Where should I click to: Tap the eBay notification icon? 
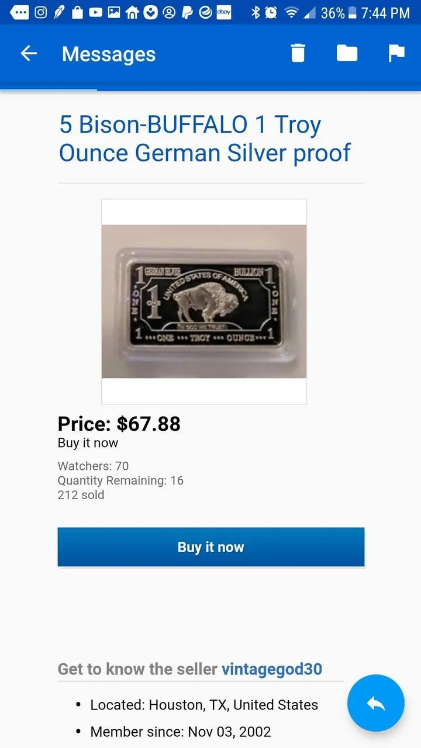223,12
